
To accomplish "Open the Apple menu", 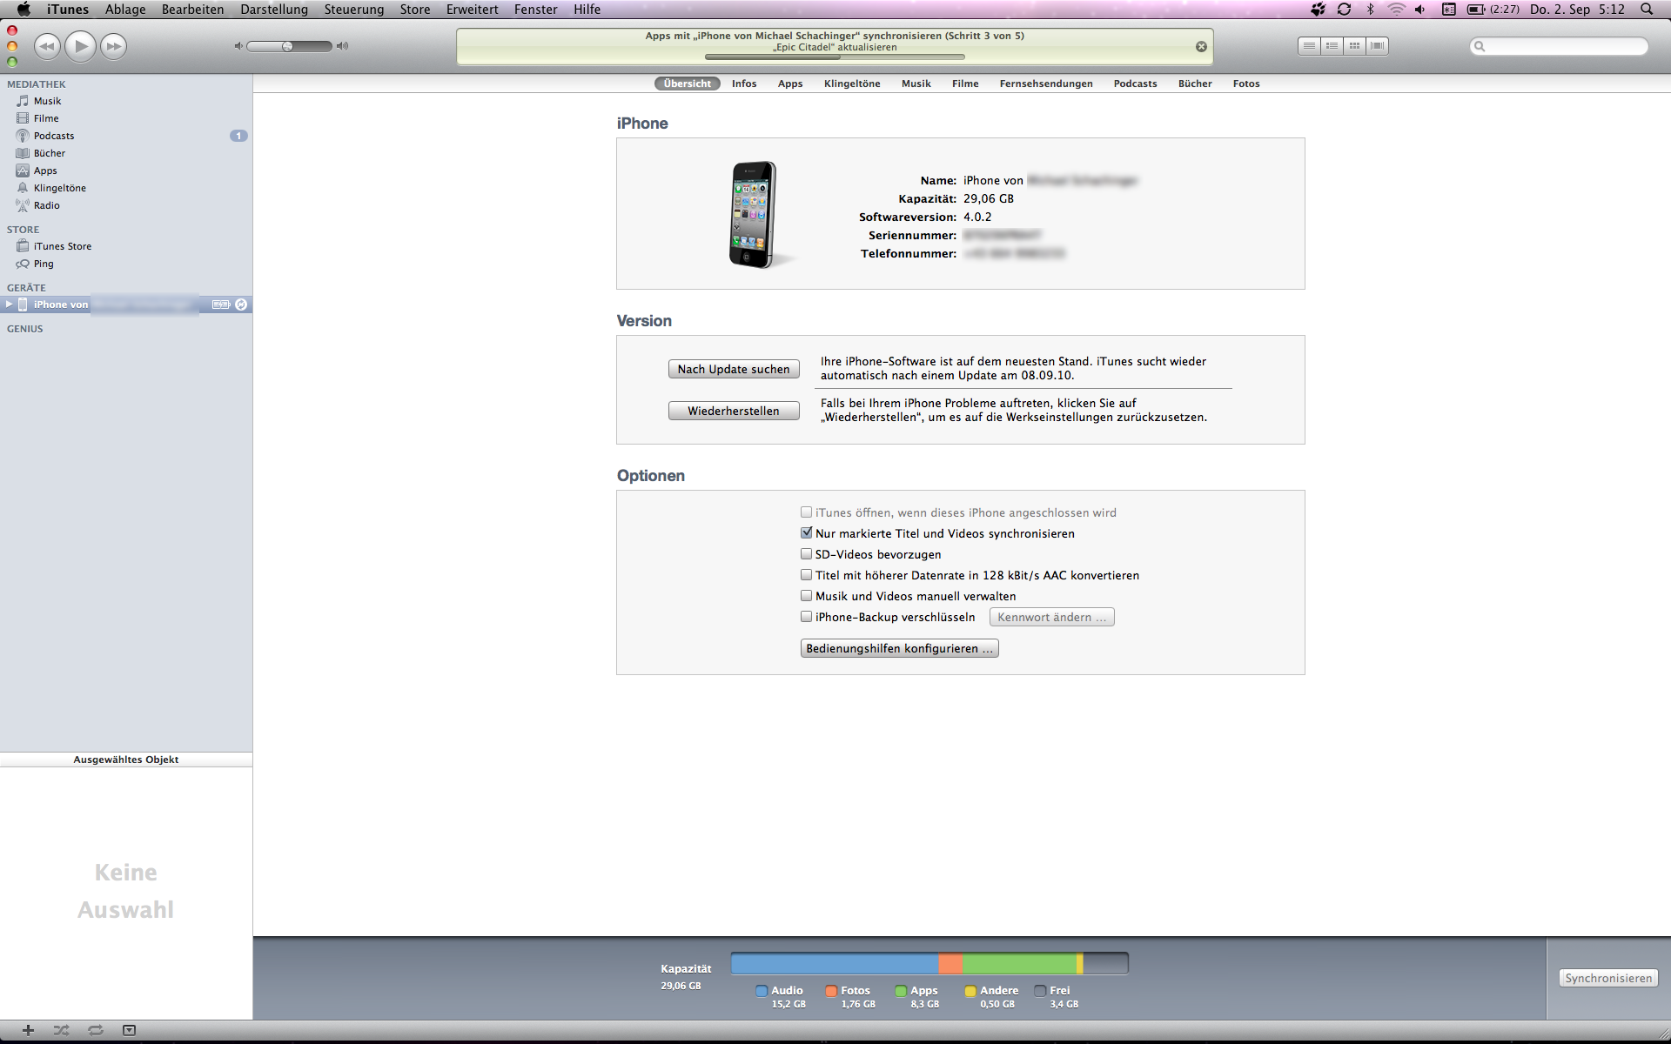I will [23, 10].
